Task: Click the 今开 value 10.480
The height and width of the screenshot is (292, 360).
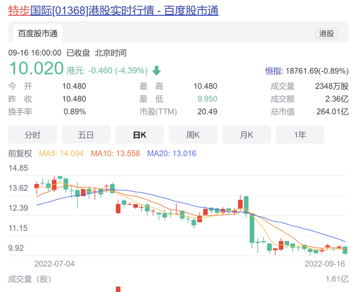Action: (x=74, y=86)
